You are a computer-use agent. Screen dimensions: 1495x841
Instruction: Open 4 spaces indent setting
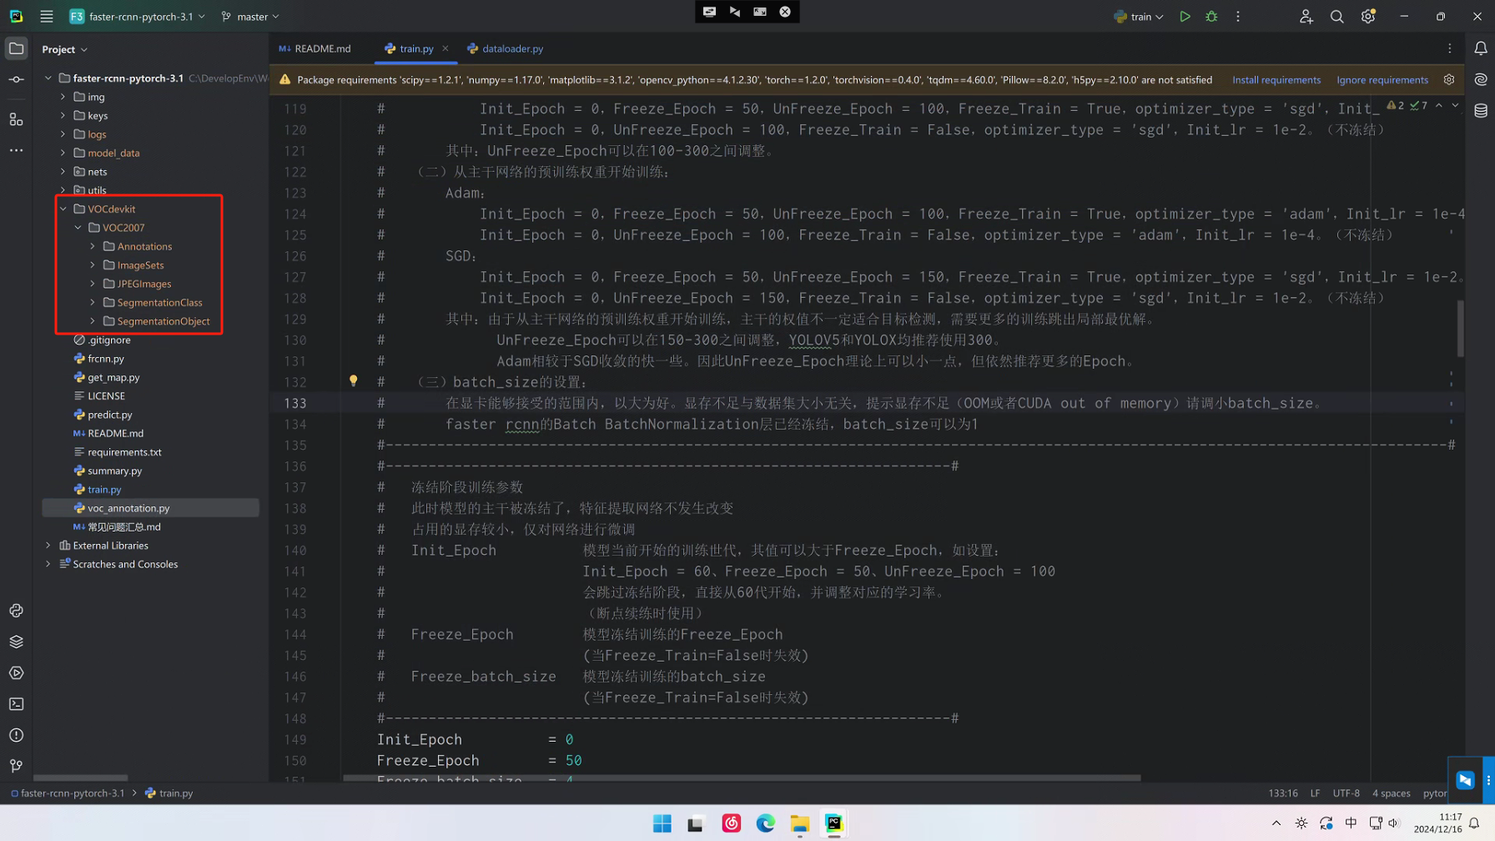click(1391, 793)
